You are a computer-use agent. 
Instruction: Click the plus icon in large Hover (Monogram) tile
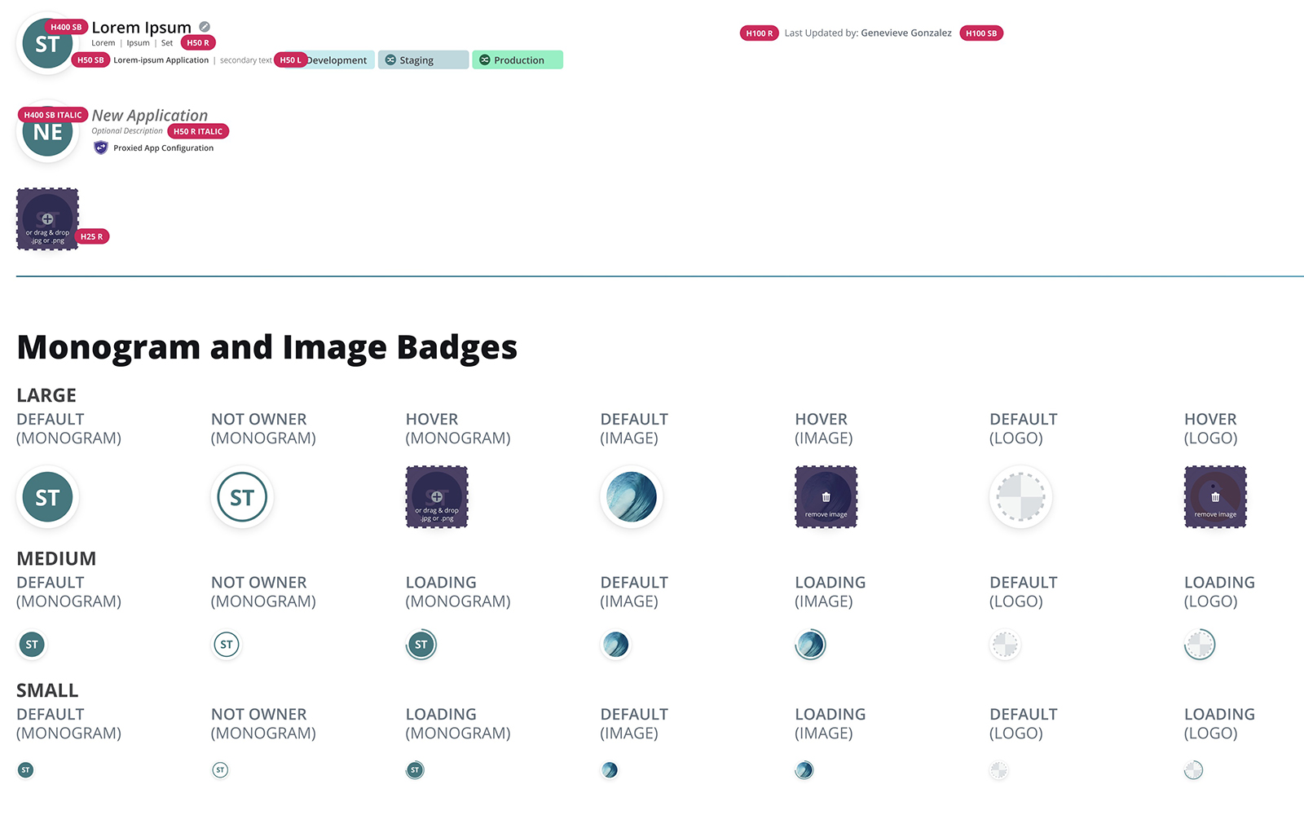pyautogui.click(x=437, y=496)
